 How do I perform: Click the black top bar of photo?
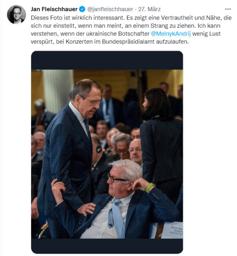[107, 60]
